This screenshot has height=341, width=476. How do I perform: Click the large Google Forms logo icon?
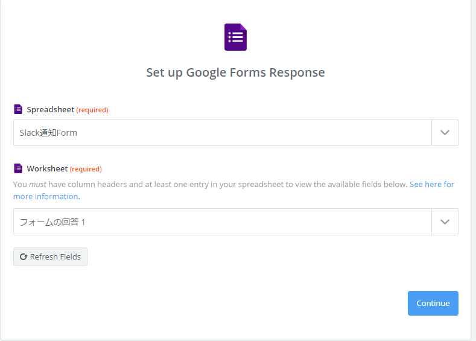point(235,37)
